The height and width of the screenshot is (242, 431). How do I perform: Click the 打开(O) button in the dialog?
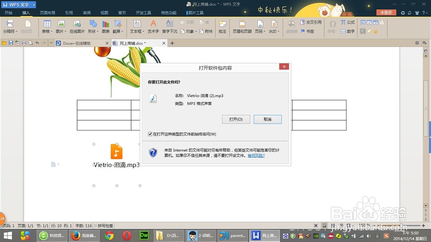coord(236,119)
